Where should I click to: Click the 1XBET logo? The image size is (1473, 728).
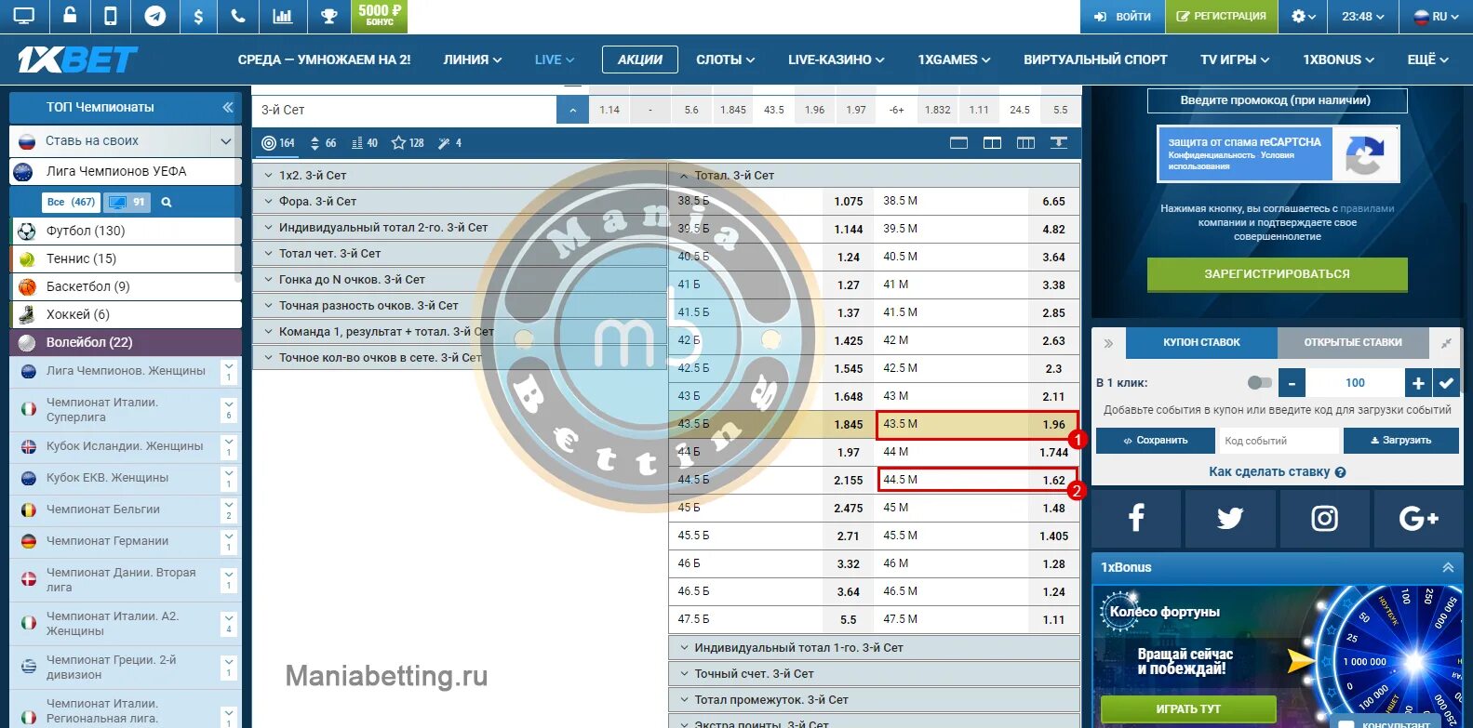77,60
